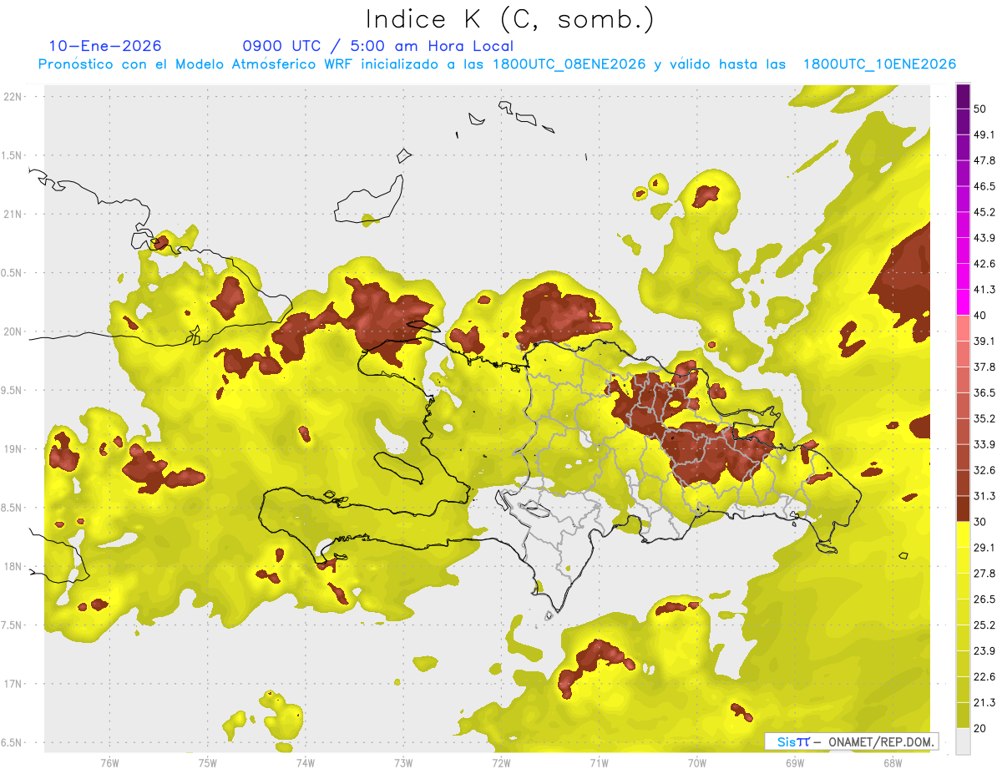Click the magenta swatch between 41.3 and 42.6
The width and height of the screenshot is (1002, 774).
(963, 276)
